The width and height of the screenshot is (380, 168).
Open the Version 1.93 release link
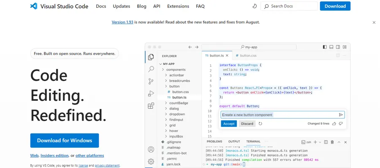pos(122,22)
